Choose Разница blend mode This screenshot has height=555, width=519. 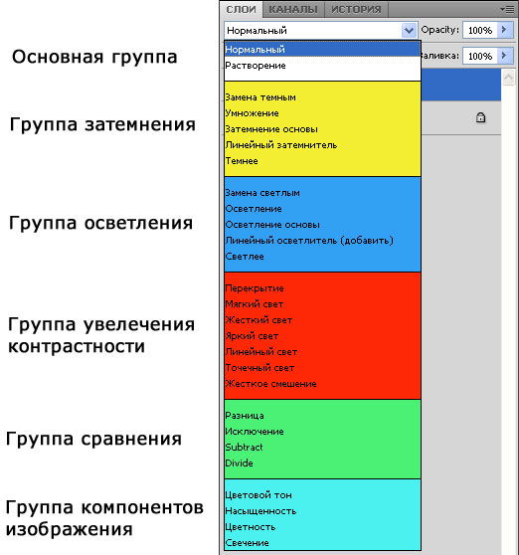pyautogui.click(x=322, y=416)
